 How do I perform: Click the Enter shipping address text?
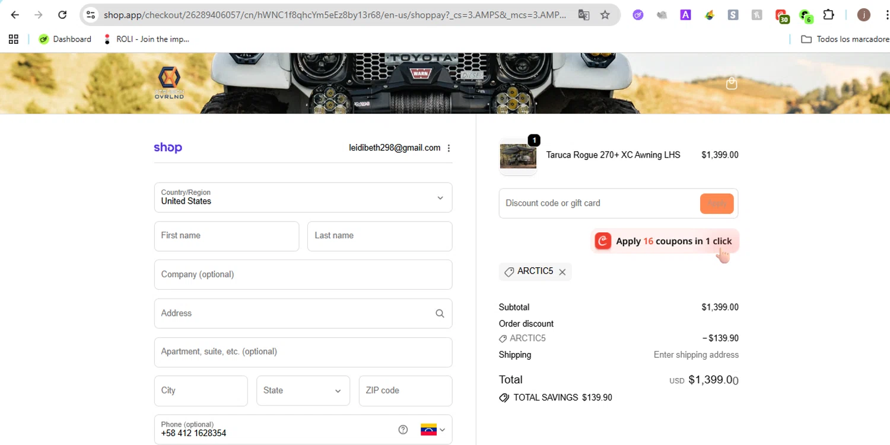[x=696, y=355]
